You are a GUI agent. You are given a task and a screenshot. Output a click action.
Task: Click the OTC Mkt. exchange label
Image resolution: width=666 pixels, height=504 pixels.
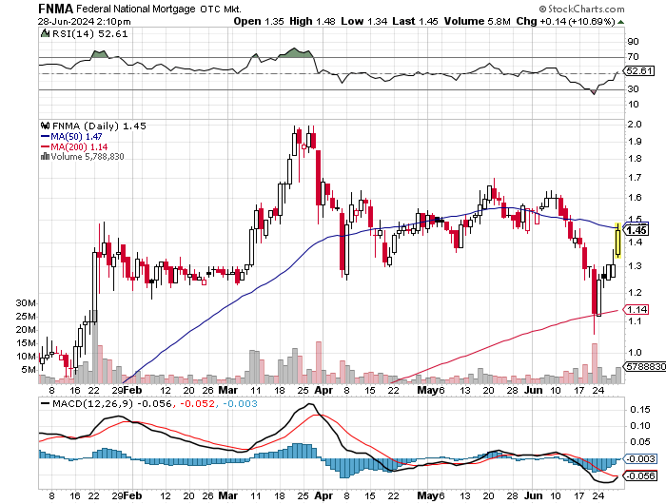pos(221,9)
